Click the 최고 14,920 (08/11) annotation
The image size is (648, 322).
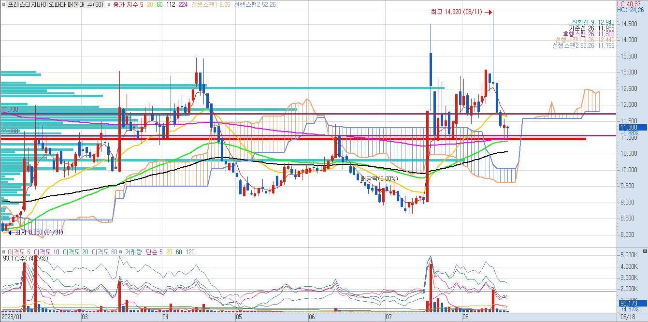[457, 12]
